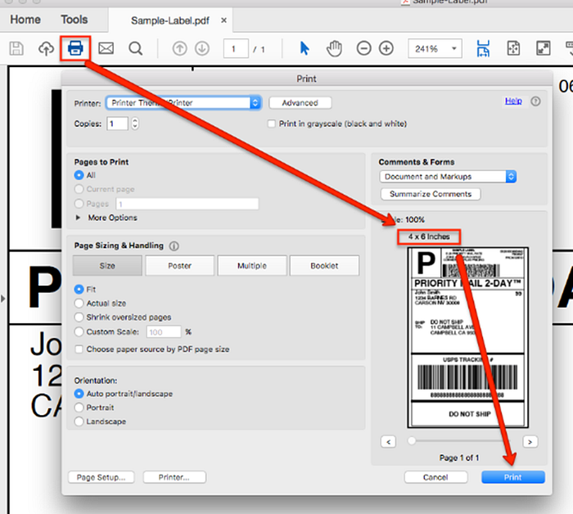This screenshot has height=514, width=573.
Task: Go to previous page arrow
Action: pos(179,48)
